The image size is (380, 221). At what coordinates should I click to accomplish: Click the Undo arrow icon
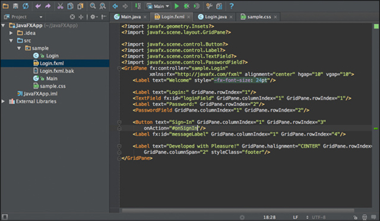point(38,6)
